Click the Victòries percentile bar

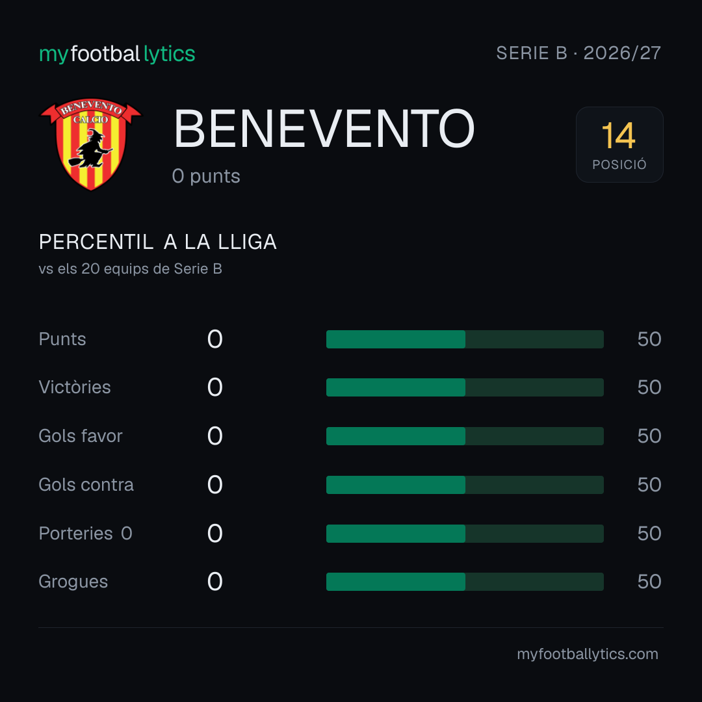coord(465,387)
